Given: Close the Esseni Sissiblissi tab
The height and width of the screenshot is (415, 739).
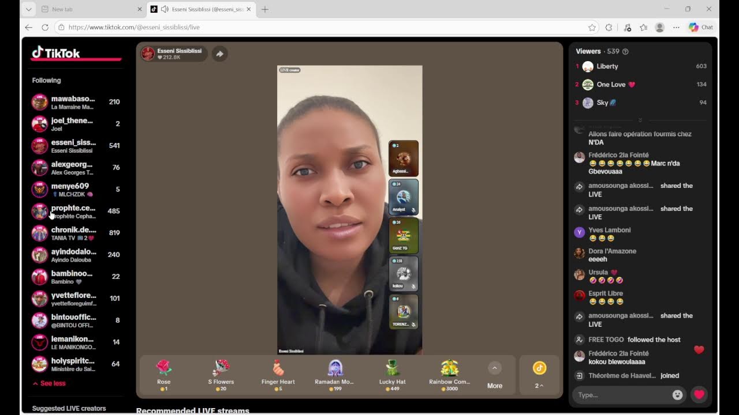Looking at the screenshot, I should pyautogui.click(x=249, y=9).
